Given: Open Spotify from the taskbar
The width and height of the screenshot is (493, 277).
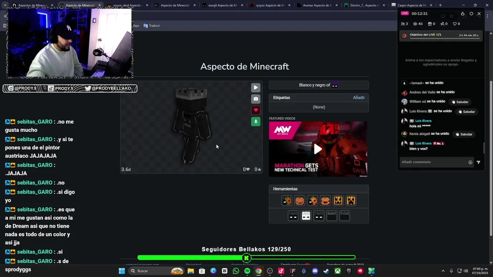Looking at the screenshot, I should (x=247, y=271).
